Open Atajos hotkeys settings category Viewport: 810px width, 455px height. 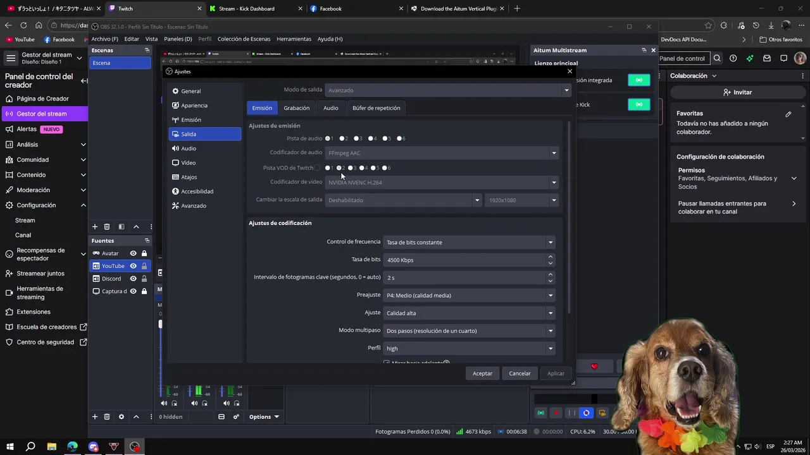204,177
